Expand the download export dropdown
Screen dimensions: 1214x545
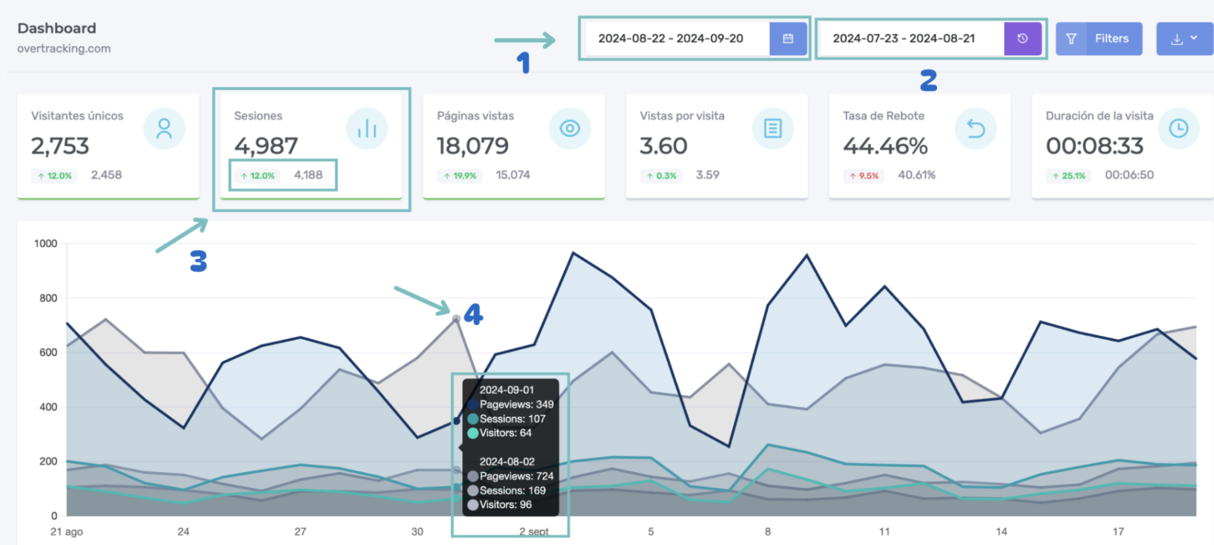point(1184,39)
